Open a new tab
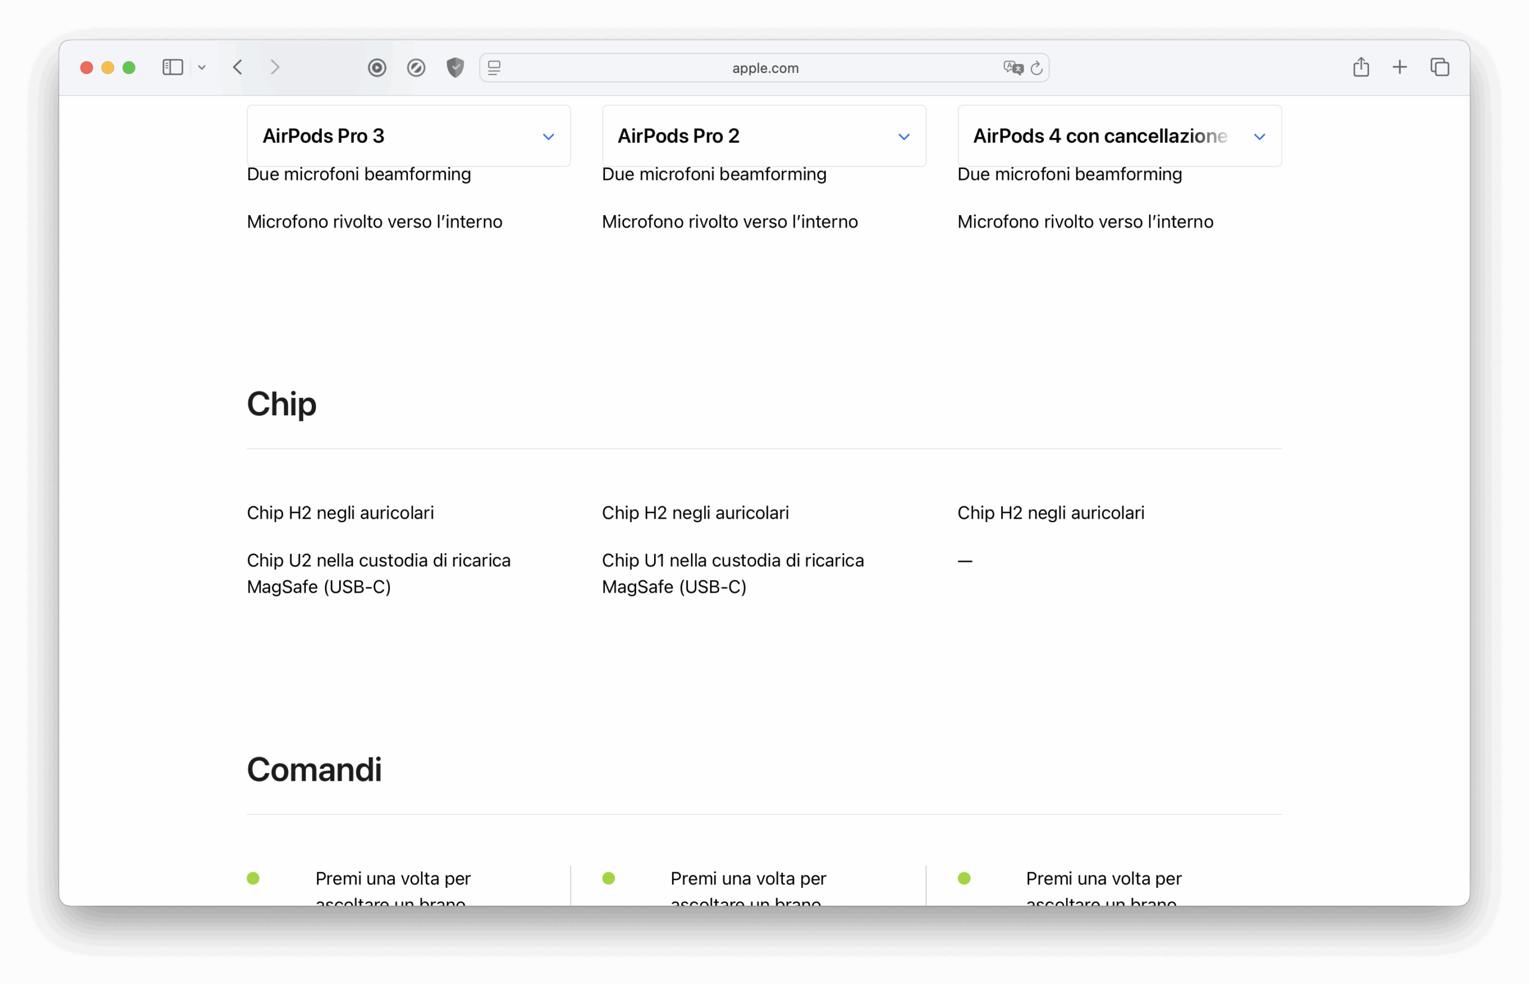The height and width of the screenshot is (984, 1529). point(1400,67)
